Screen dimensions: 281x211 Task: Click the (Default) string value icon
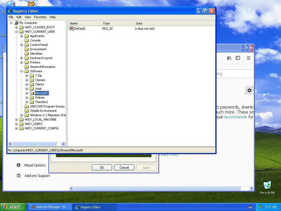coord(71,28)
